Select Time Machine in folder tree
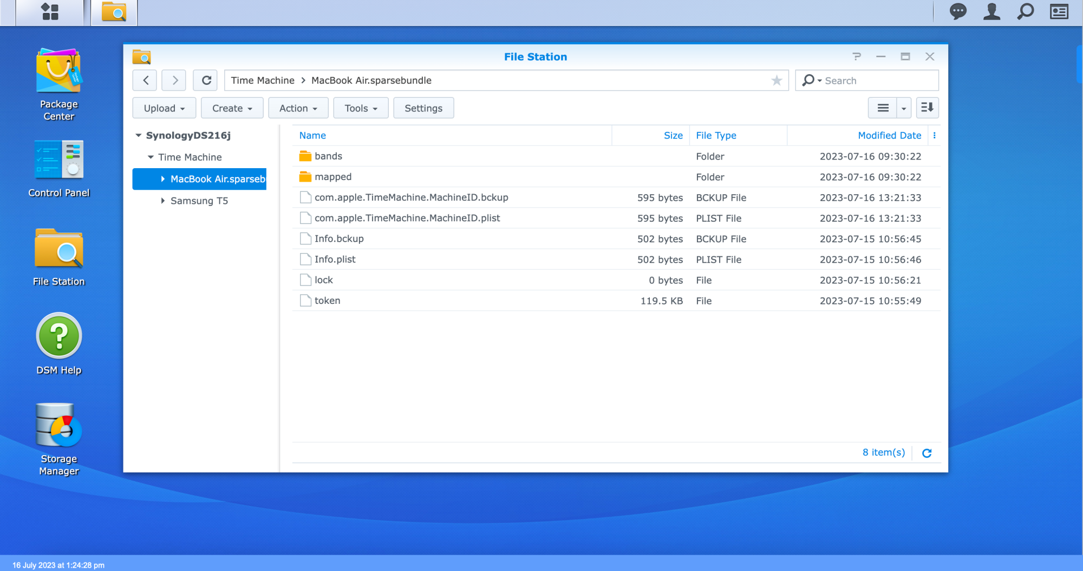 [x=190, y=157]
